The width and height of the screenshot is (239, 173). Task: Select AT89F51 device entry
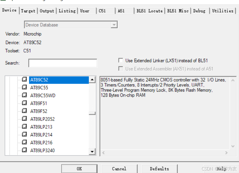[x=39, y=104]
